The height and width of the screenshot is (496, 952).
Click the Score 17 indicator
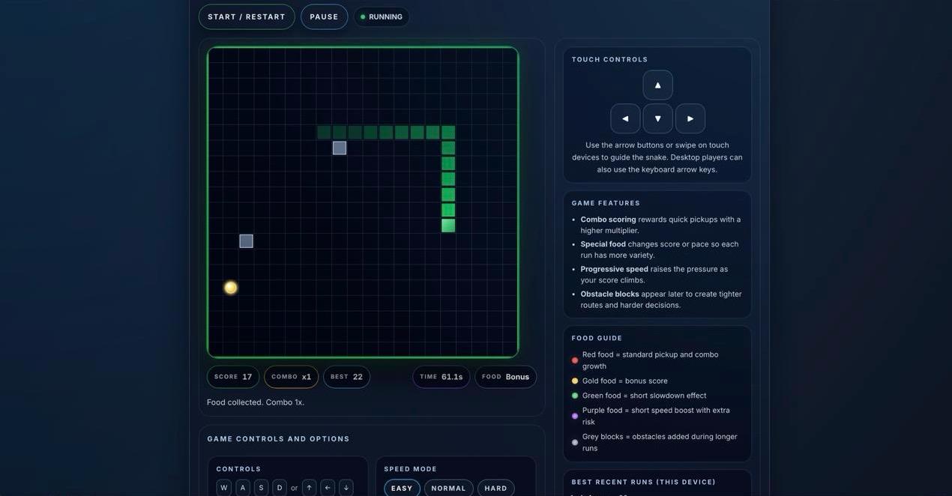pyautogui.click(x=233, y=377)
